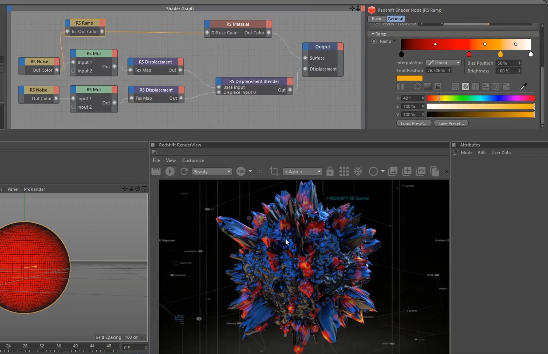This screenshot has width=548, height=354.
Task: Open the RGB channel dropdown arrow
Action: point(250,171)
